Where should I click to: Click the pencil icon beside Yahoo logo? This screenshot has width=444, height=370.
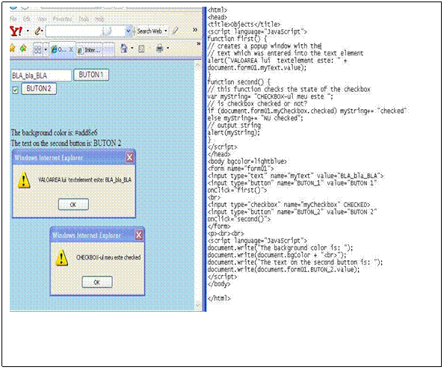(x=38, y=31)
